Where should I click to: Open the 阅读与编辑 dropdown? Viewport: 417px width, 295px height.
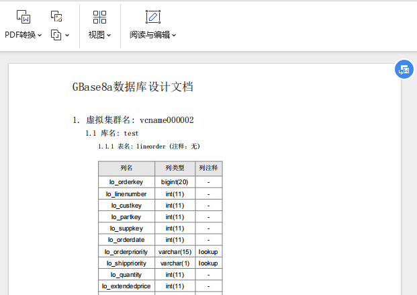[174, 35]
